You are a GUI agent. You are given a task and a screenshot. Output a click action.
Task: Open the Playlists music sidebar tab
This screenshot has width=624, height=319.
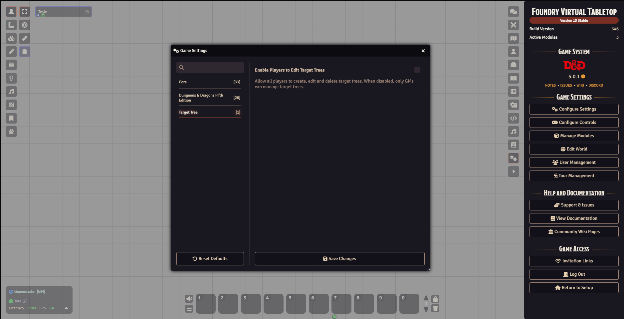pos(514,132)
